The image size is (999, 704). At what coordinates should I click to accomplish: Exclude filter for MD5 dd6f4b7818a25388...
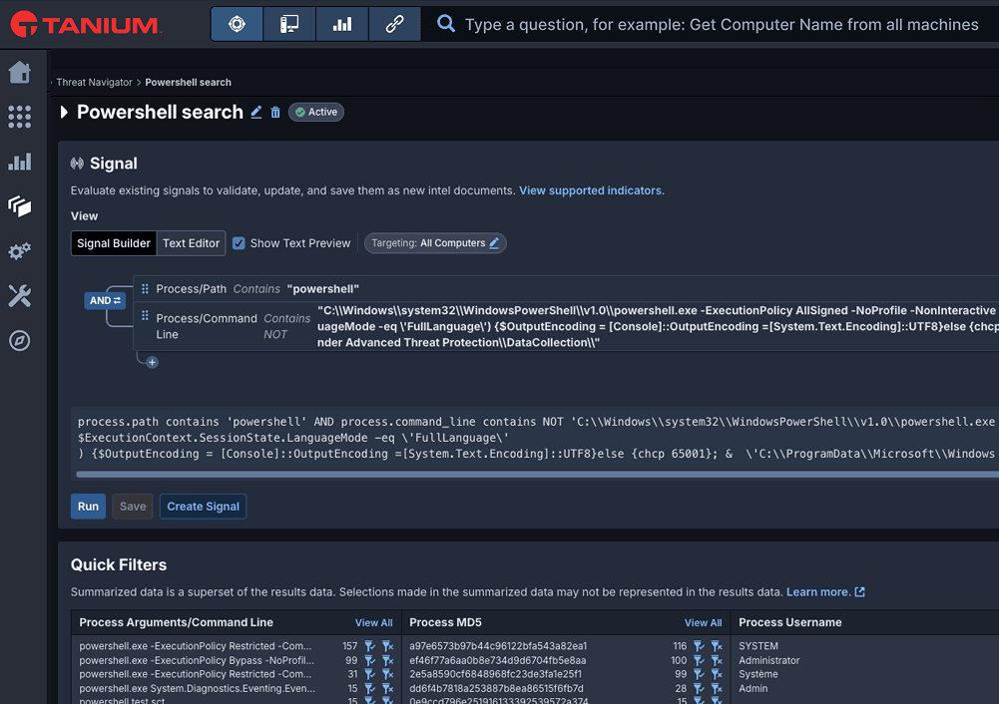click(717, 688)
